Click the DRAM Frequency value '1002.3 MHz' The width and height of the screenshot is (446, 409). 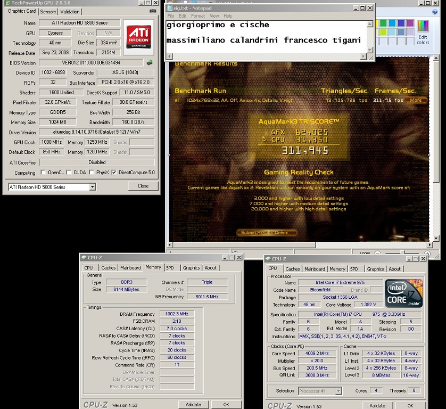[177, 314]
